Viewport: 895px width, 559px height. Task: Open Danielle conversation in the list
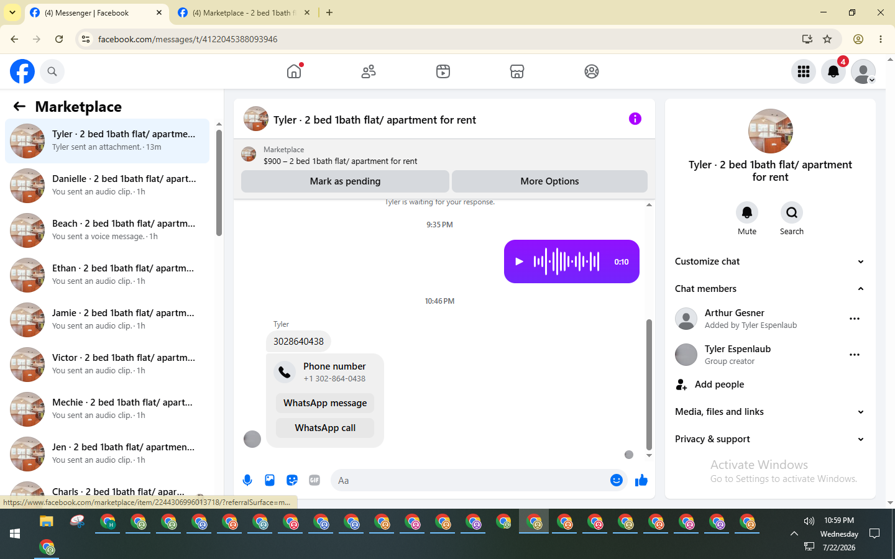[107, 186]
